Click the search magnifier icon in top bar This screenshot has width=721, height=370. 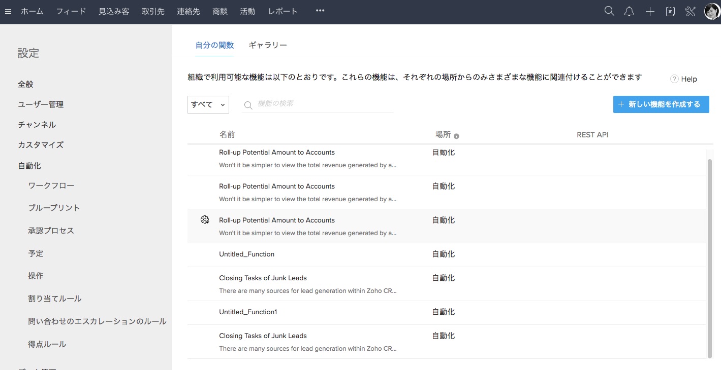pyautogui.click(x=609, y=12)
